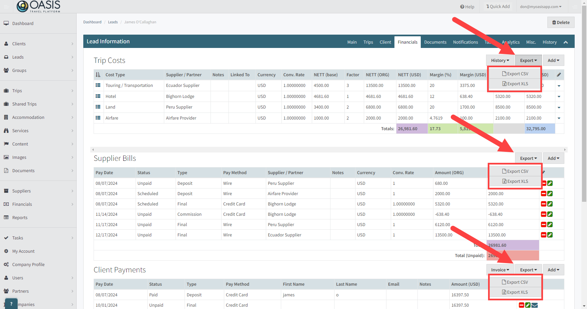The height and width of the screenshot is (309, 587).
Task: Click the sort order icon in Trip Costs header
Action: pyautogui.click(x=98, y=75)
